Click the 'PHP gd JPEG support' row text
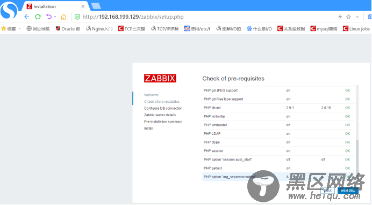372x205 pixels. pos(220,90)
